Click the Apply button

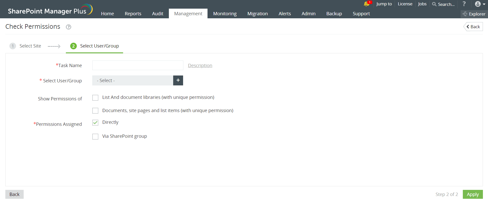(473, 194)
